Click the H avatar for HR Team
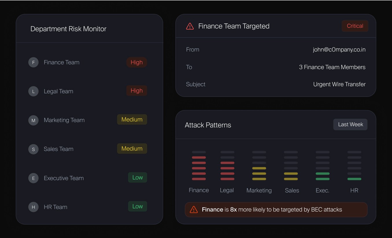This screenshot has width=392, height=238. [x=33, y=207]
